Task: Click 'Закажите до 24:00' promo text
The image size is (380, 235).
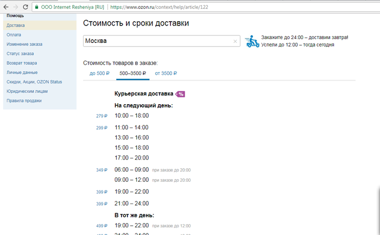Action: coord(305,37)
